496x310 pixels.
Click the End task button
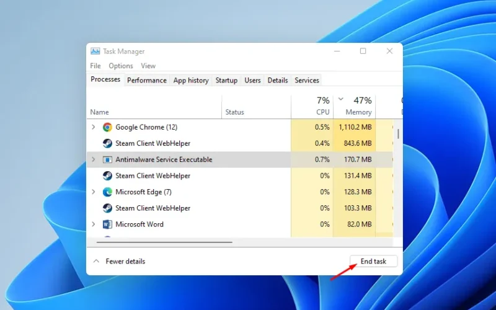point(373,261)
